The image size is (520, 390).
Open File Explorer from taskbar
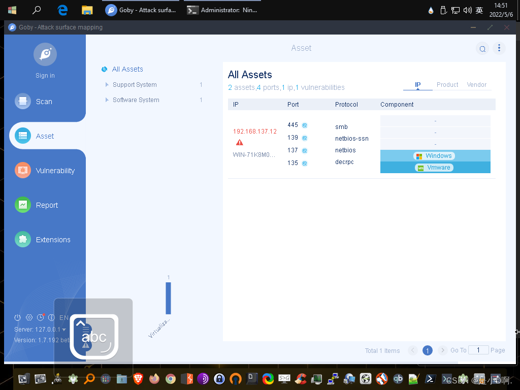coord(87,10)
